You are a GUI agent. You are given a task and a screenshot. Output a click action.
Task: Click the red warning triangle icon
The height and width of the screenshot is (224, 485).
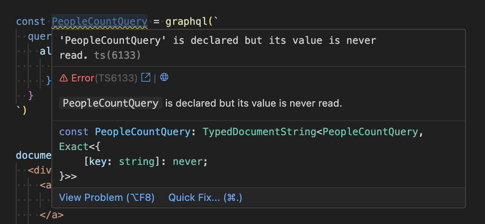pyautogui.click(x=63, y=78)
